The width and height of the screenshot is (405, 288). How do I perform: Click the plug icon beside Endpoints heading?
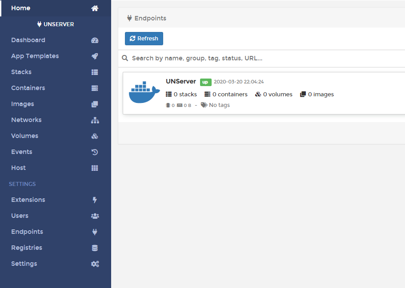129,18
